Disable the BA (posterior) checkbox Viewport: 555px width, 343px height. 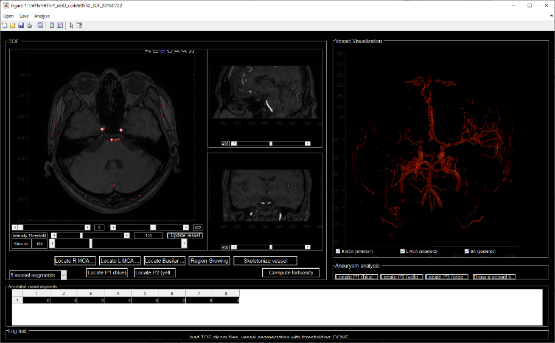pyautogui.click(x=467, y=251)
